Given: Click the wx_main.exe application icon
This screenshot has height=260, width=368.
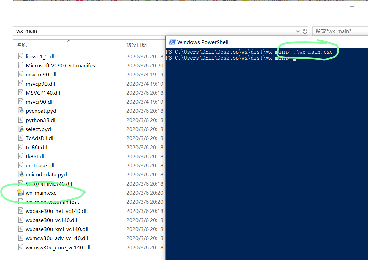Looking at the screenshot, I should (x=21, y=193).
